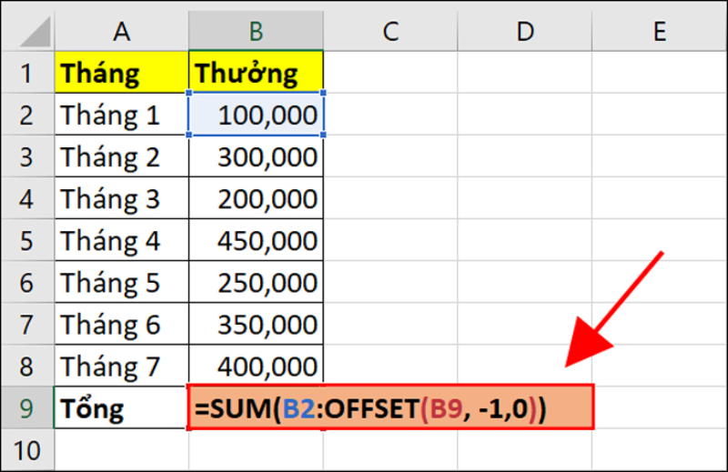Click the Tổng label cell
728x472 pixels.
coord(121,409)
